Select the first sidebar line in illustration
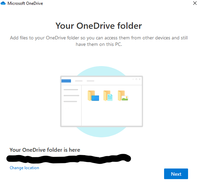This screenshot has width=198, height=187. (71, 90)
